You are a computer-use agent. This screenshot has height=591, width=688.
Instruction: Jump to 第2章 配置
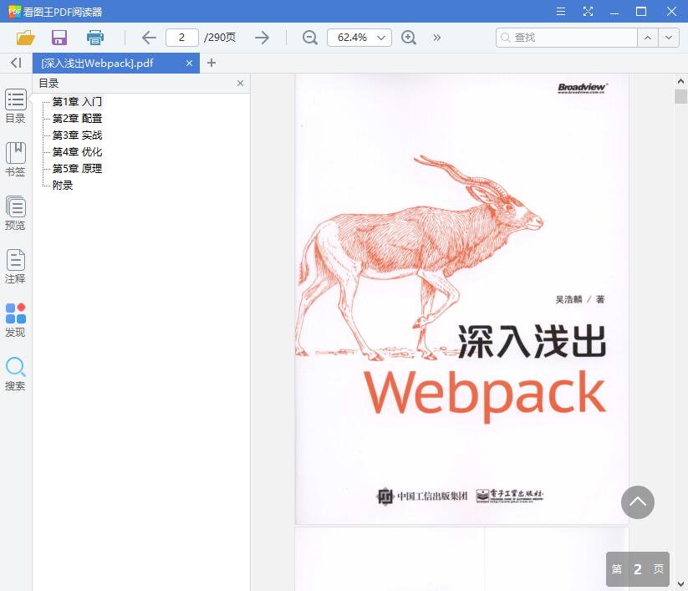click(x=77, y=119)
